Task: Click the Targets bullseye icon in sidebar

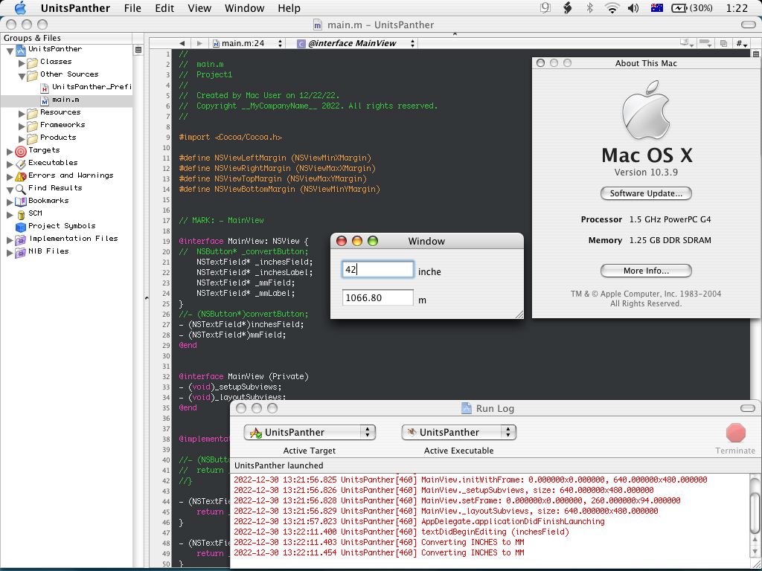Action: (x=21, y=150)
